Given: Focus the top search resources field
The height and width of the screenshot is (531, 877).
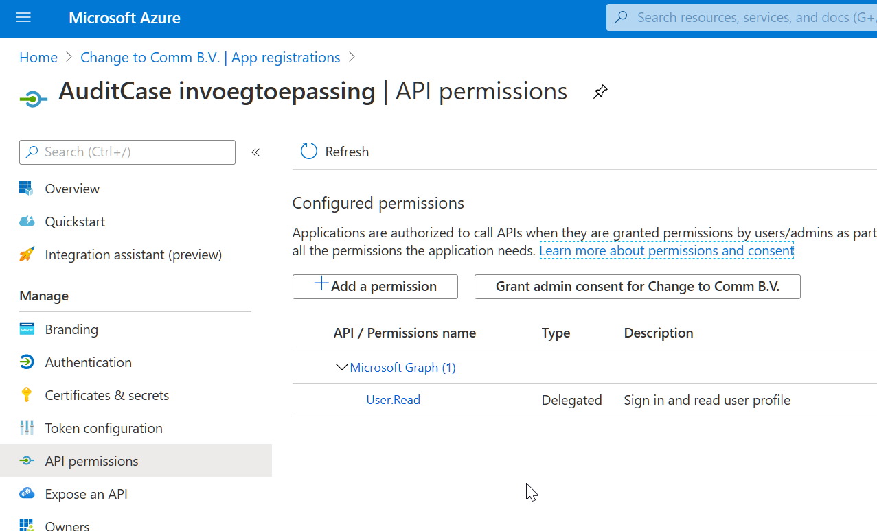Looking at the screenshot, I should coord(742,17).
